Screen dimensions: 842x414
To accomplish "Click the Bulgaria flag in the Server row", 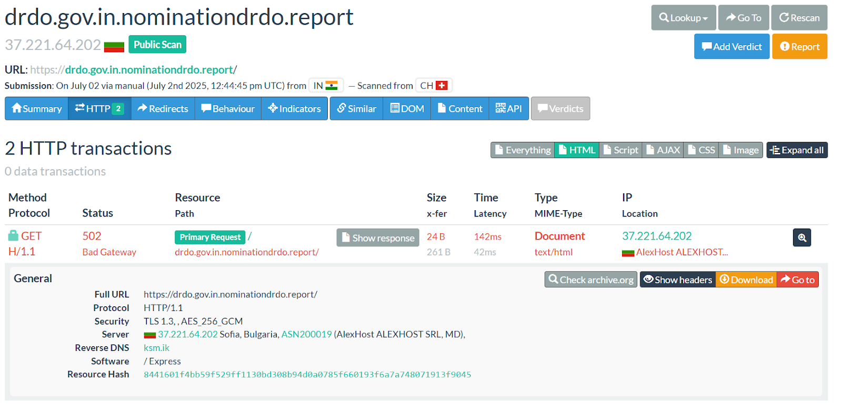I will point(150,335).
